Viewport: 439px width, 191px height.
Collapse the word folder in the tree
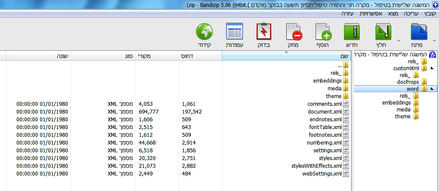pos(432,89)
